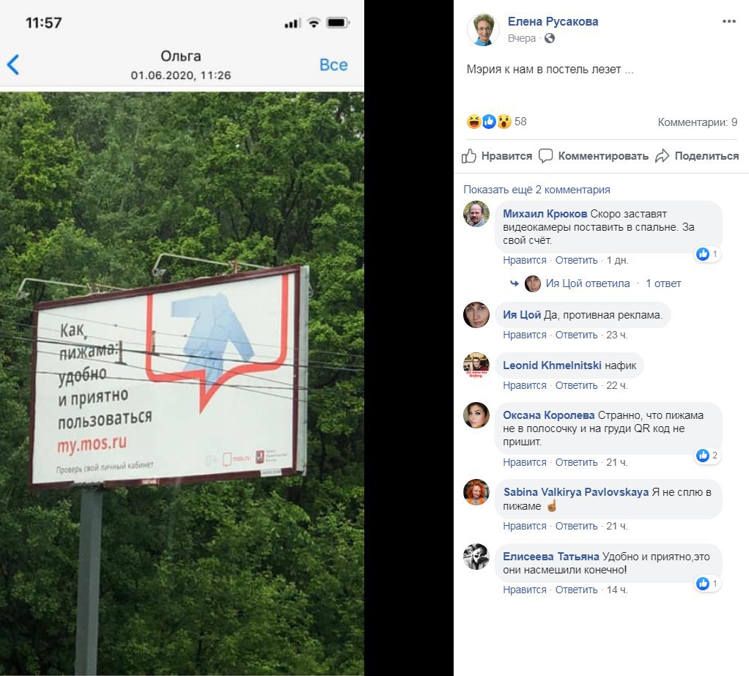
Task: Open the post options three-dot menu
Action: click(728, 21)
